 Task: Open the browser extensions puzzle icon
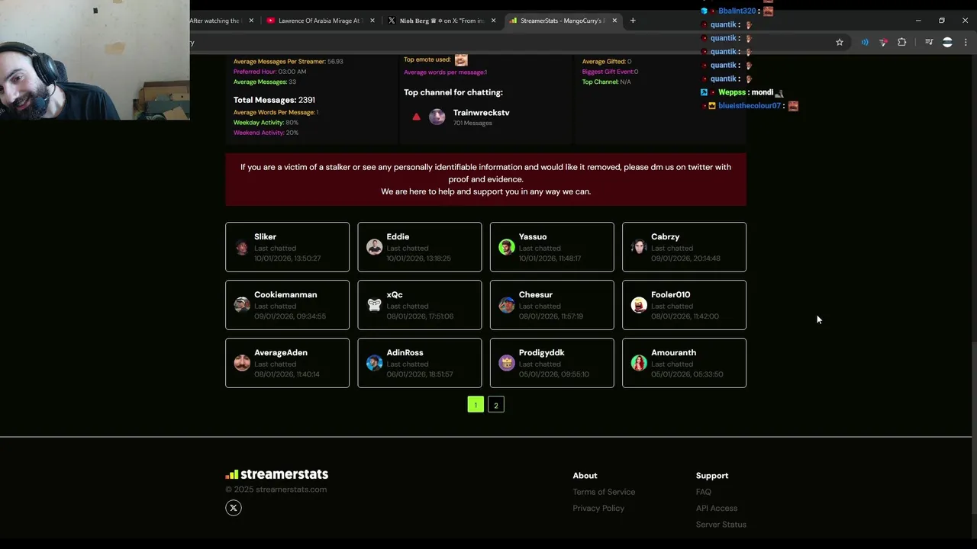(902, 43)
